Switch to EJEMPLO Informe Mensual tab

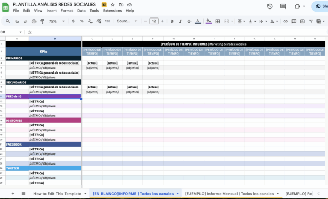229,194
